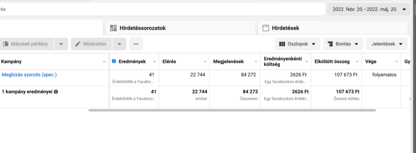Screen dimensions: 416x153
Task: Switch to the Hirdetéssorozatok tab
Action: pyautogui.click(x=180, y=28)
